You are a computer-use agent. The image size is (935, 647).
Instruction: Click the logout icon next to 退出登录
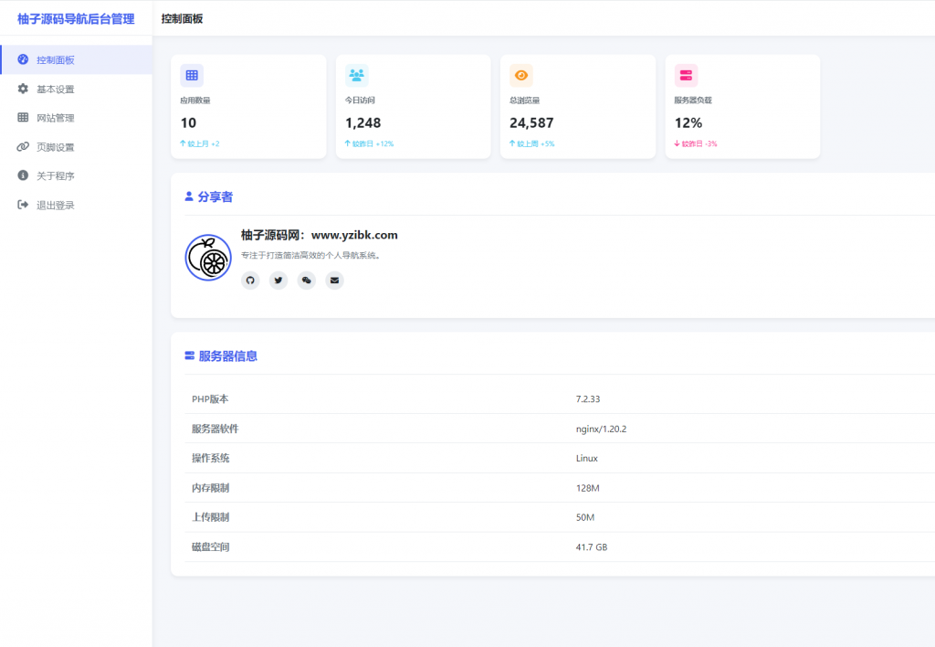click(x=22, y=205)
